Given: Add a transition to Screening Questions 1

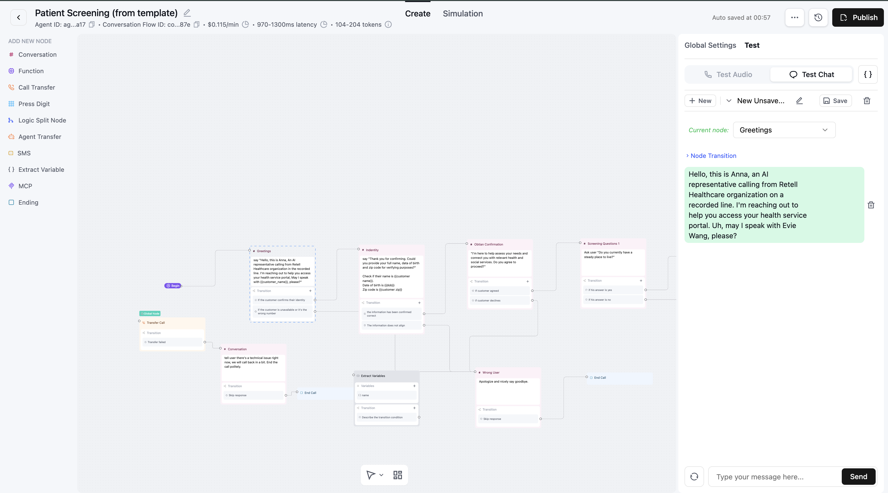Looking at the screenshot, I should click(641, 281).
